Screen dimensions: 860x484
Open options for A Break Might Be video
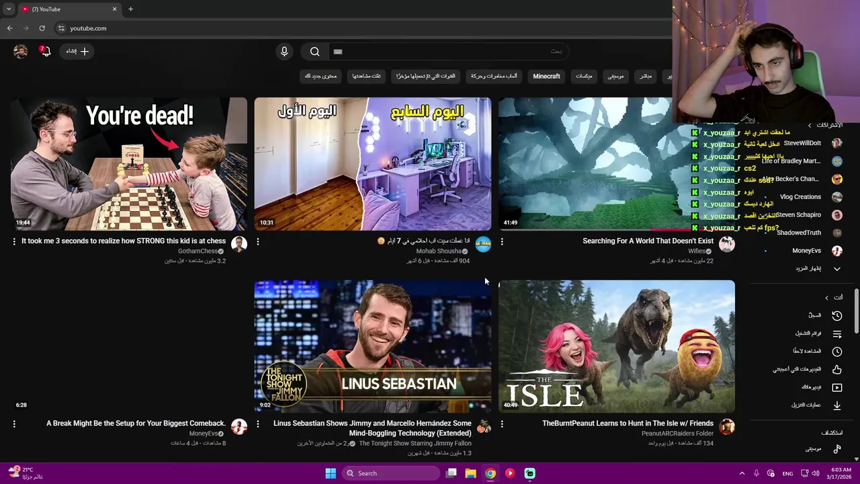pos(14,424)
